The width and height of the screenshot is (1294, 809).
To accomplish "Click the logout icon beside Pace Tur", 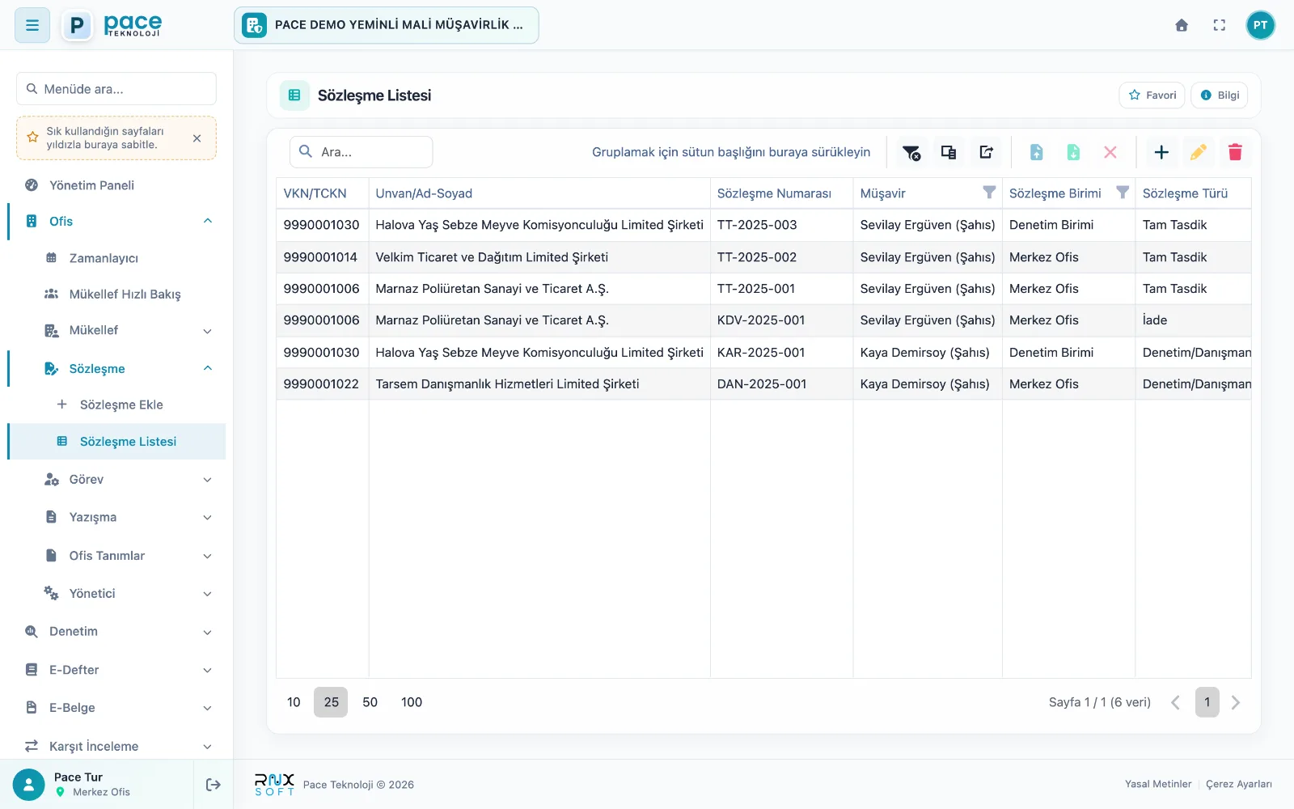I will click(214, 785).
